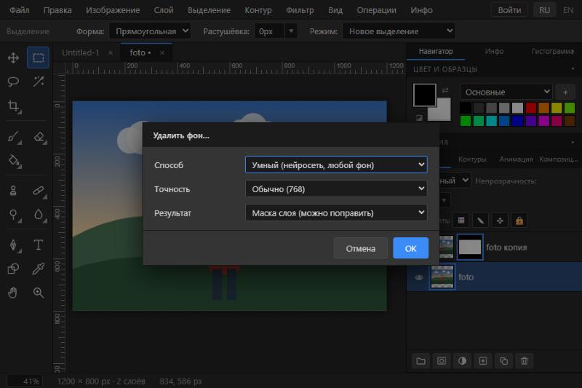The width and height of the screenshot is (582, 388).
Task: Open the Режим selection mode dropdown
Action: [x=399, y=31]
